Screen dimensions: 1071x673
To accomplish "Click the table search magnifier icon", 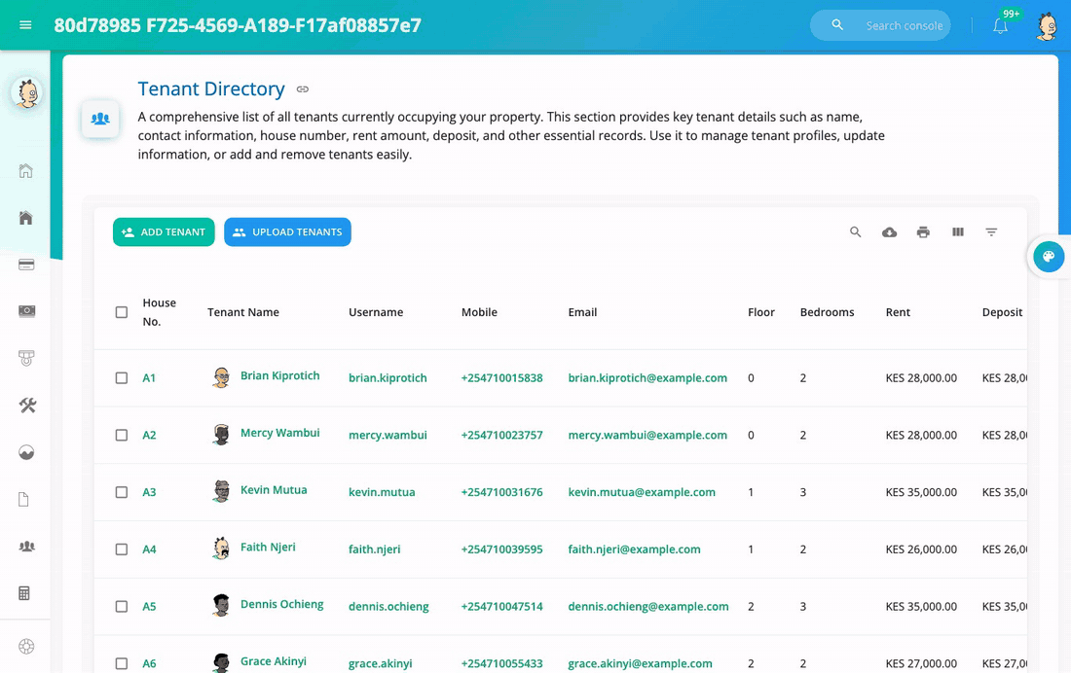I will [x=855, y=232].
